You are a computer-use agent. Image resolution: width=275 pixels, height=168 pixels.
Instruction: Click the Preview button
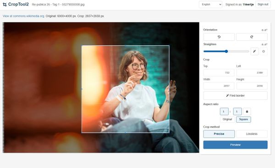pyautogui.click(x=236, y=145)
